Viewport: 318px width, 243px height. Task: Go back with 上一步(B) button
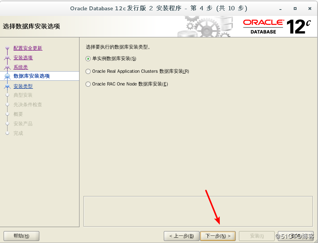[x=182, y=236]
